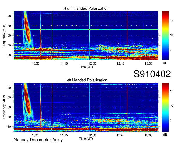Screen dimensions: 176x143
Task: Click the 12:00 tick label on top plot
Action: [92, 63]
